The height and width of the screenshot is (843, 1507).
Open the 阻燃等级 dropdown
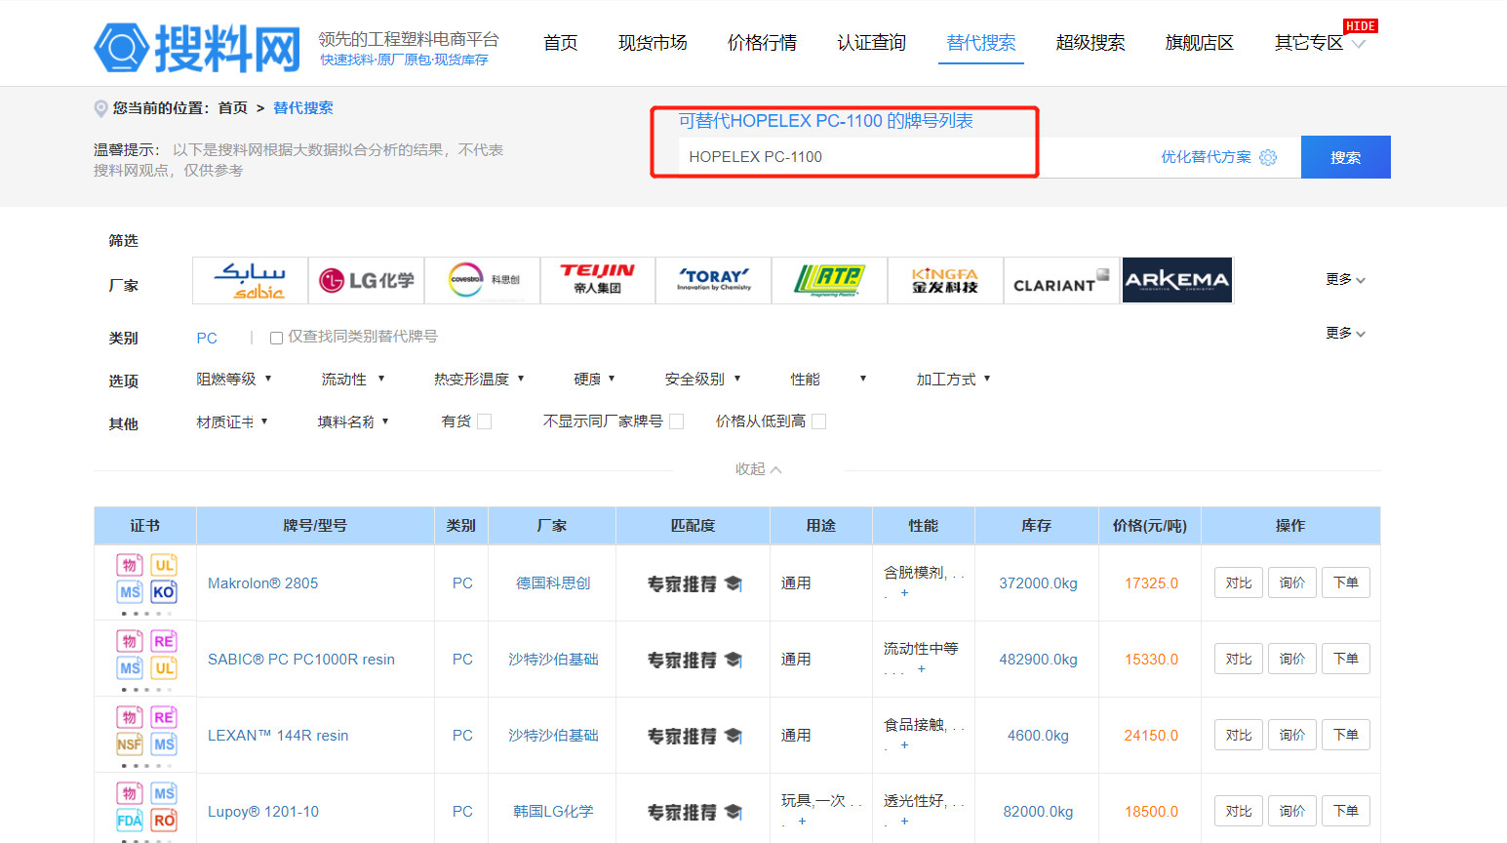(234, 380)
